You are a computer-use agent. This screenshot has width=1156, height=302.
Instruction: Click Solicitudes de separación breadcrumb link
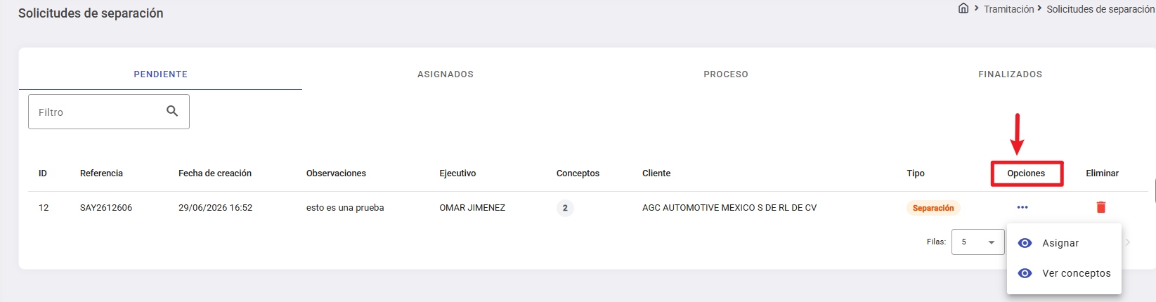(x=1100, y=9)
